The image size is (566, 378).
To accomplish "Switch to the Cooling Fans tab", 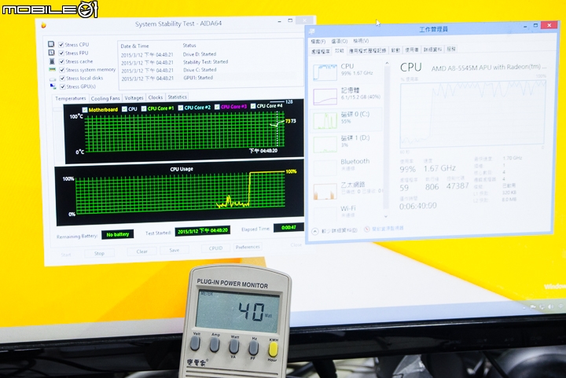I will (x=105, y=98).
